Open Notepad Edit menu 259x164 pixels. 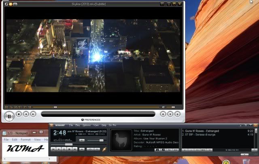tap(15, 140)
